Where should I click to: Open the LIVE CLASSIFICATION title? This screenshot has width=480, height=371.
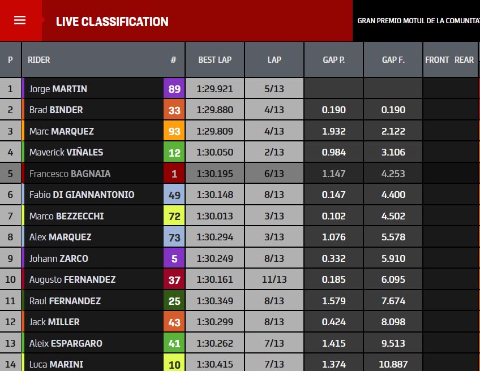pos(112,21)
